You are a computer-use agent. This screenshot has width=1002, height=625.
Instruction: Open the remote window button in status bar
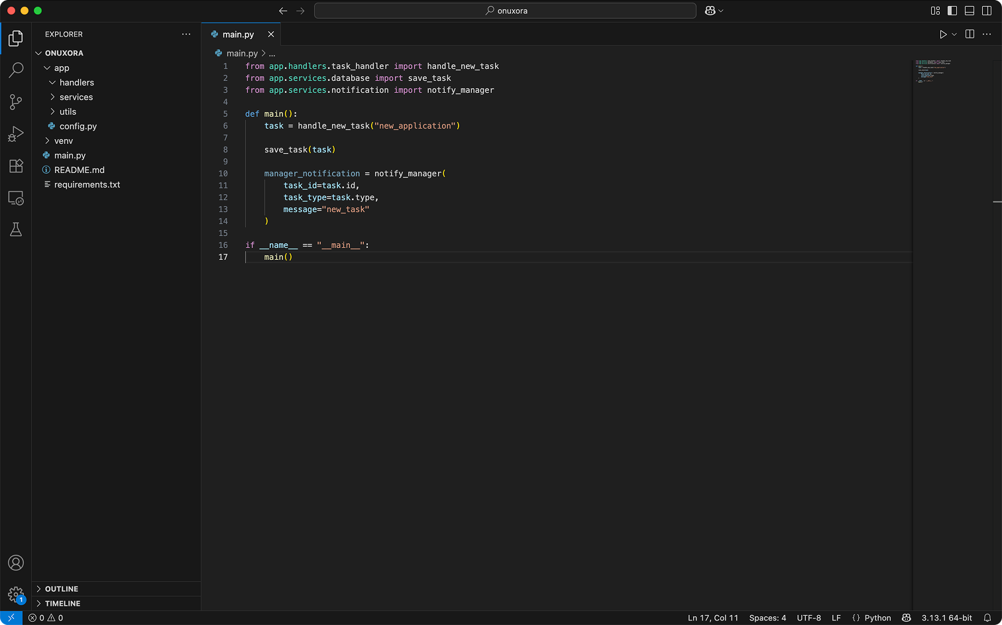11,618
